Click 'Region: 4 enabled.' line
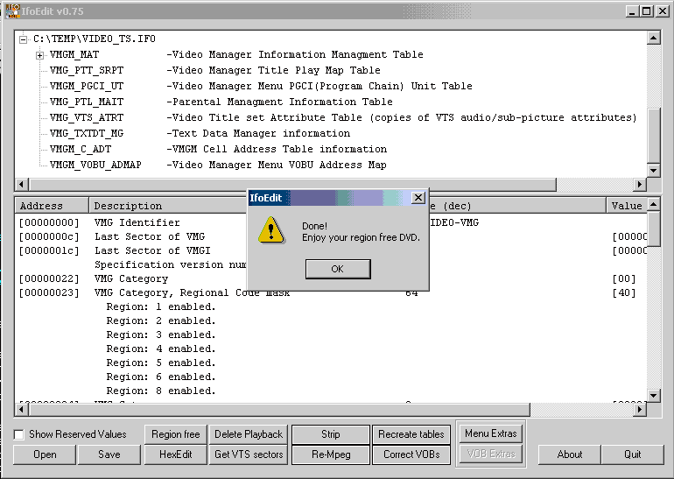This screenshot has height=479, width=674. click(x=161, y=349)
